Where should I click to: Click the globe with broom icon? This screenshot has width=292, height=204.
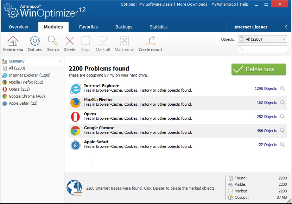(x=75, y=187)
